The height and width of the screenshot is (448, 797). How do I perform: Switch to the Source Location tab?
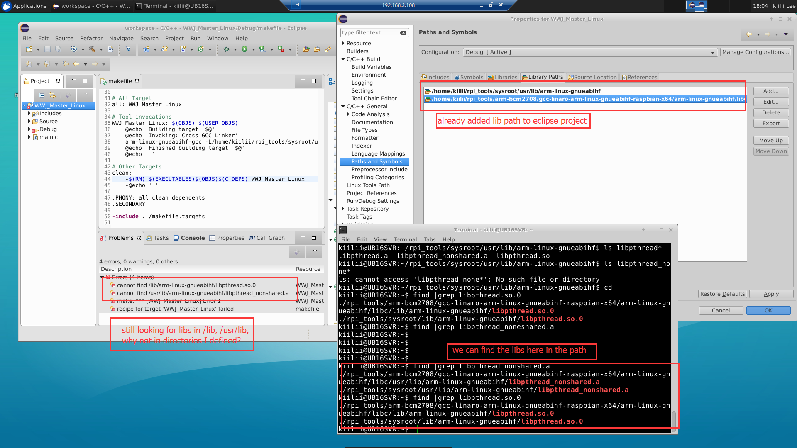(592, 78)
